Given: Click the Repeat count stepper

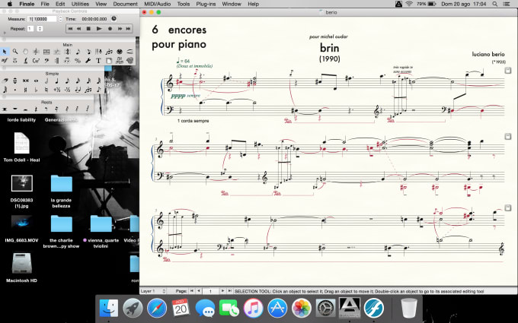Looking at the screenshot, I should tap(40, 29).
